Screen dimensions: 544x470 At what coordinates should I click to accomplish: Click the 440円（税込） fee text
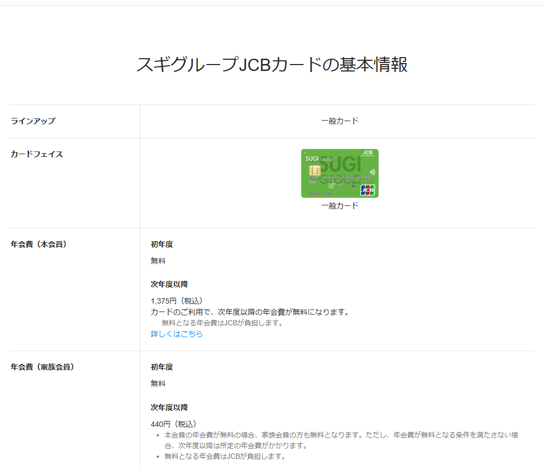(173, 424)
